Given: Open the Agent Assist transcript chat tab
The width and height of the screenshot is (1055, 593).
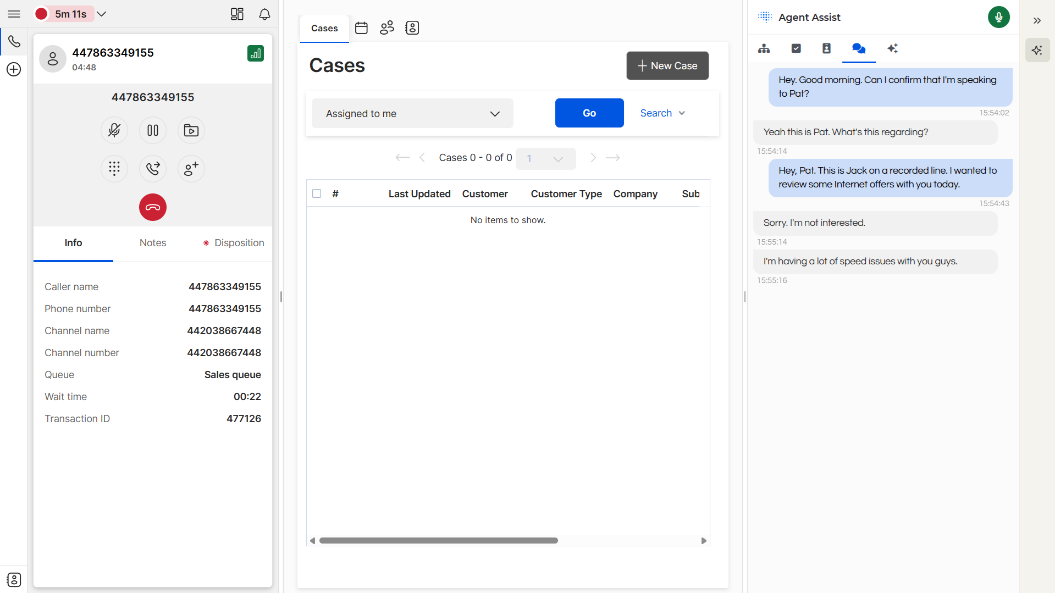Looking at the screenshot, I should coord(859,48).
